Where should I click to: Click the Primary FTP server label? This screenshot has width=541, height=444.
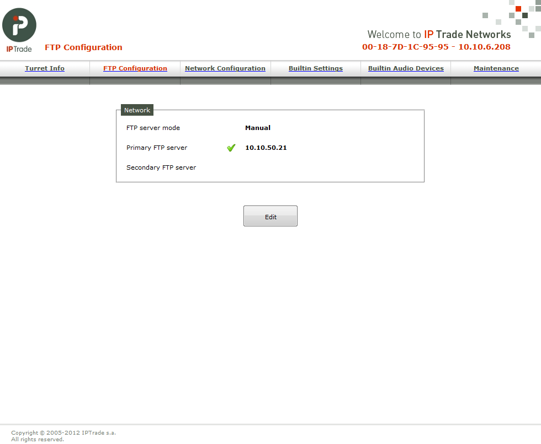pos(157,148)
